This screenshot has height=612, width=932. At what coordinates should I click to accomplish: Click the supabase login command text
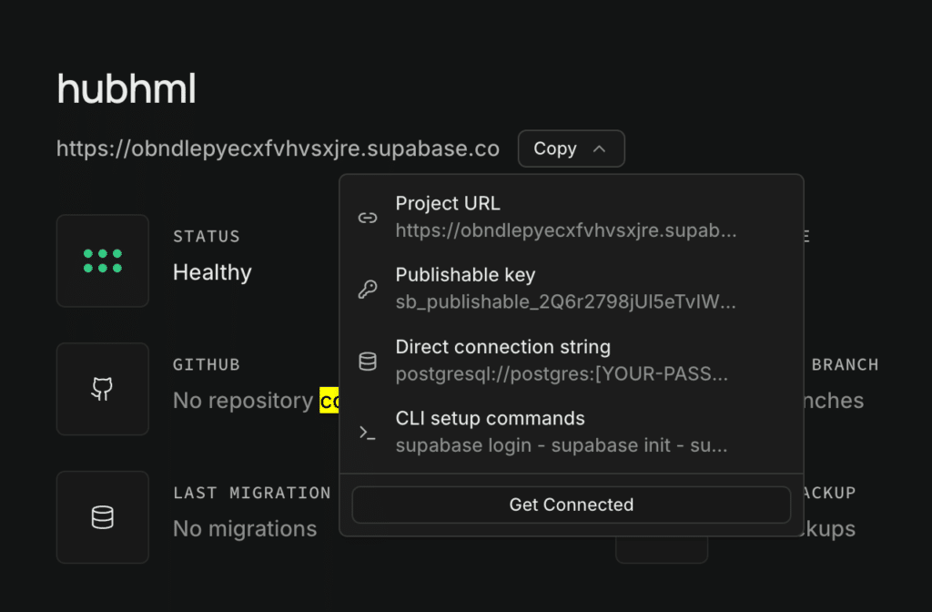point(562,445)
